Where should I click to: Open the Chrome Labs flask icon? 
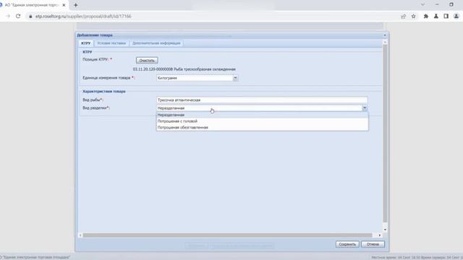click(x=436, y=16)
